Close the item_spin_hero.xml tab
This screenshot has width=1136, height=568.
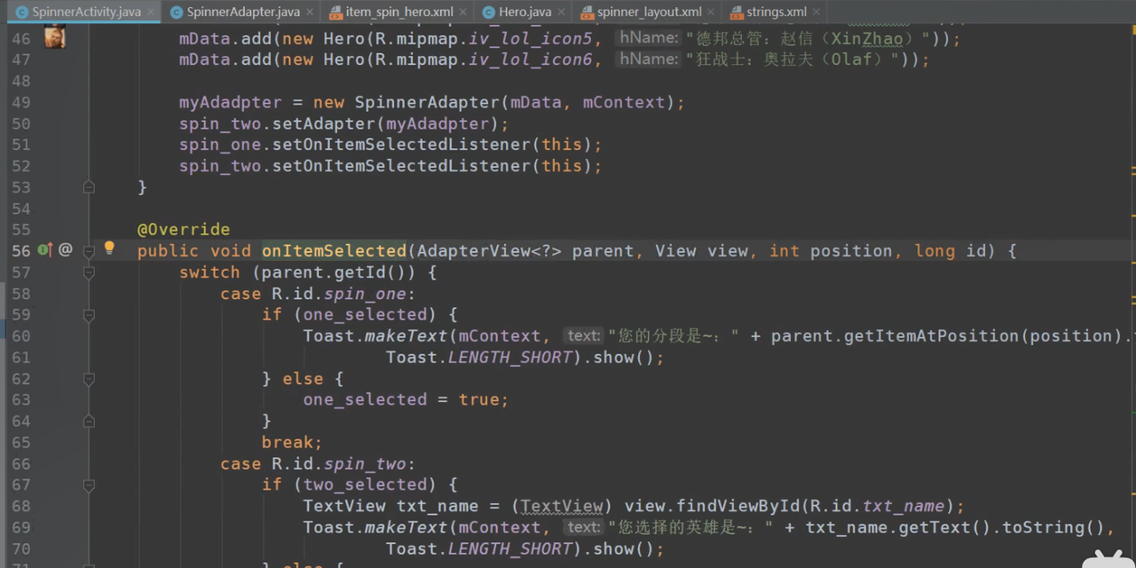(x=464, y=12)
